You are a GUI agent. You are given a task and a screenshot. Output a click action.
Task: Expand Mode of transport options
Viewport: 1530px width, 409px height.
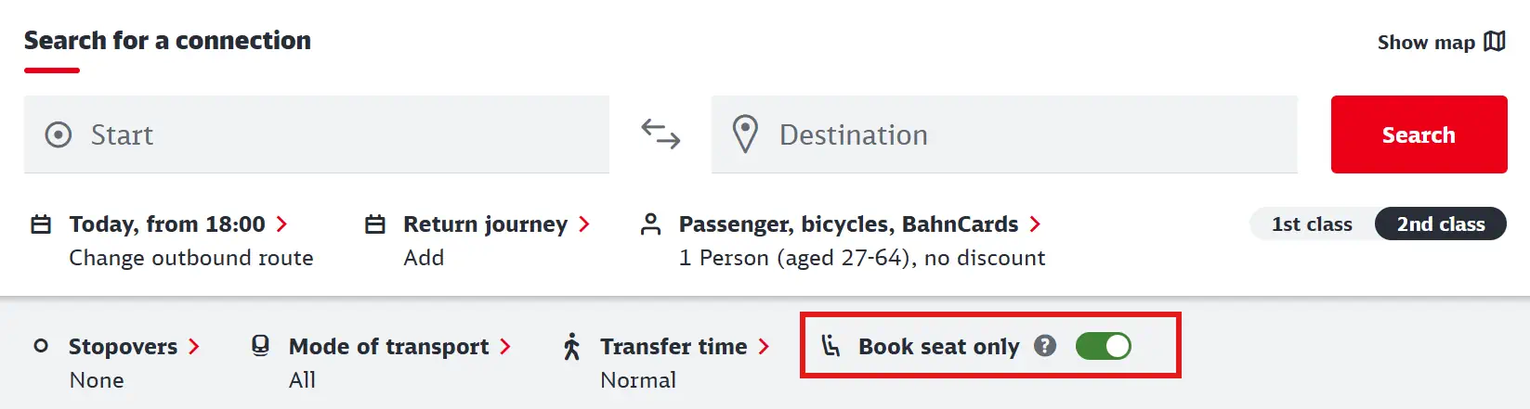pyautogui.click(x=399, y=347)
